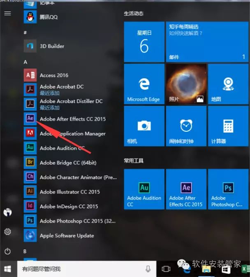250x277 pixels.
Task: Open Adobe Bridge CC (64bit)
Action: (x=68, y=163)
